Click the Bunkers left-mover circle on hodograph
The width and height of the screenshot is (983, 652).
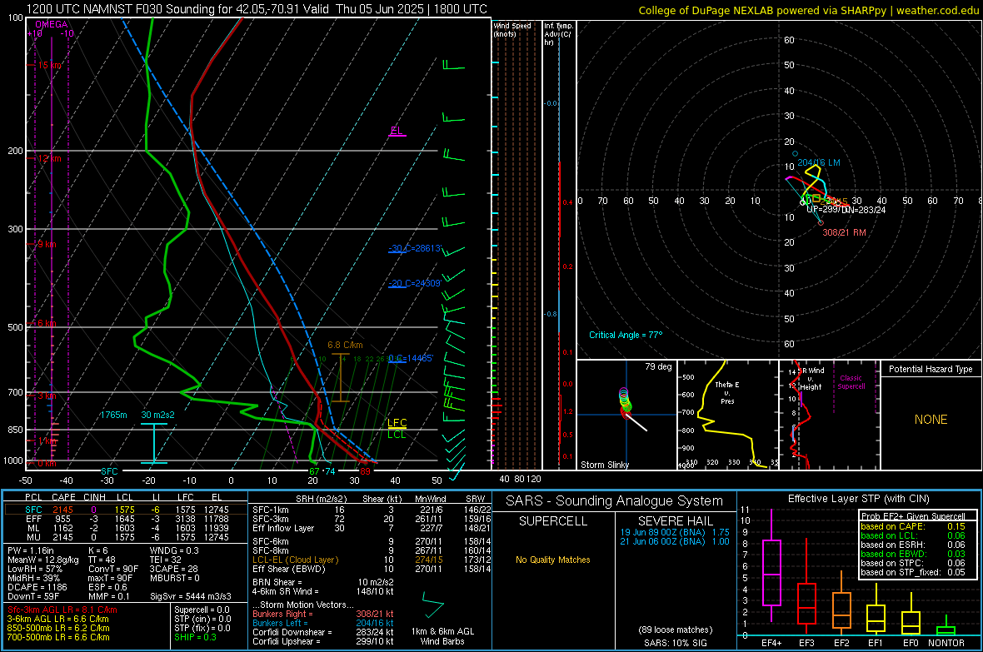tap(796, 153)
